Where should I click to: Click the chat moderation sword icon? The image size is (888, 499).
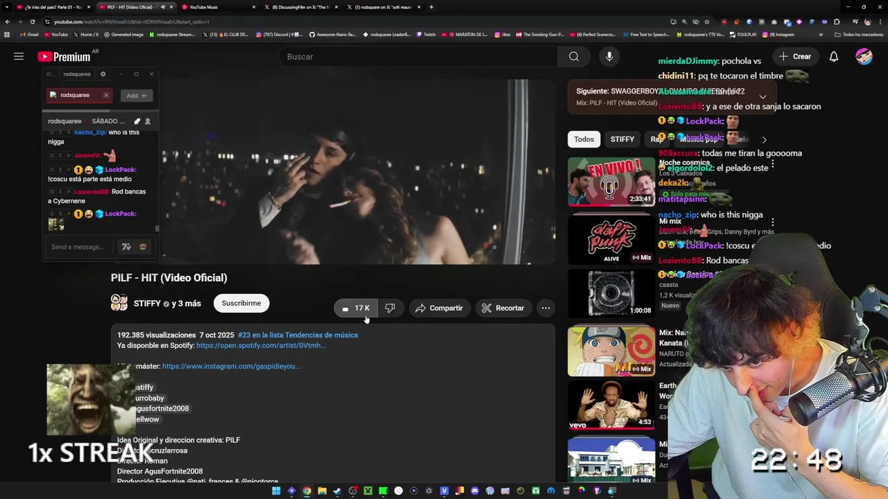pyautogui.click(x=137, y=121)
